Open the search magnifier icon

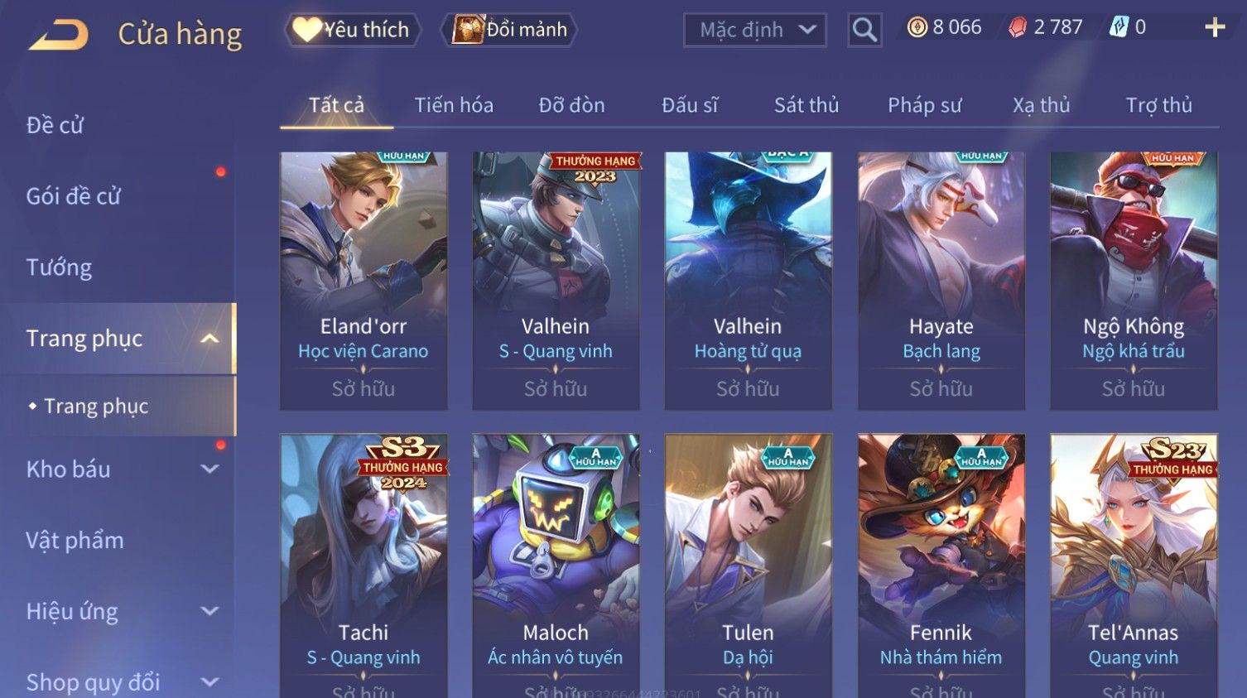click(864, 30)
